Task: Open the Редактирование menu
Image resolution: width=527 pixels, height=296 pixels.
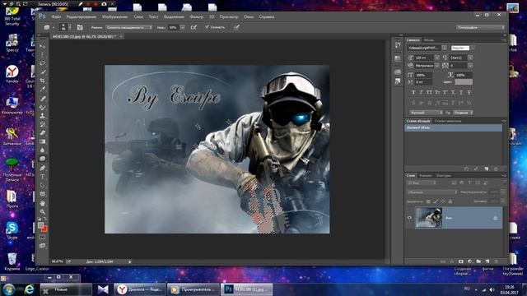Action: [x=82, y=16]
